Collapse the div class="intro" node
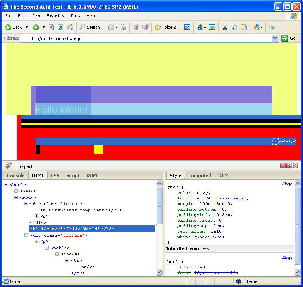 pos(26,203)
